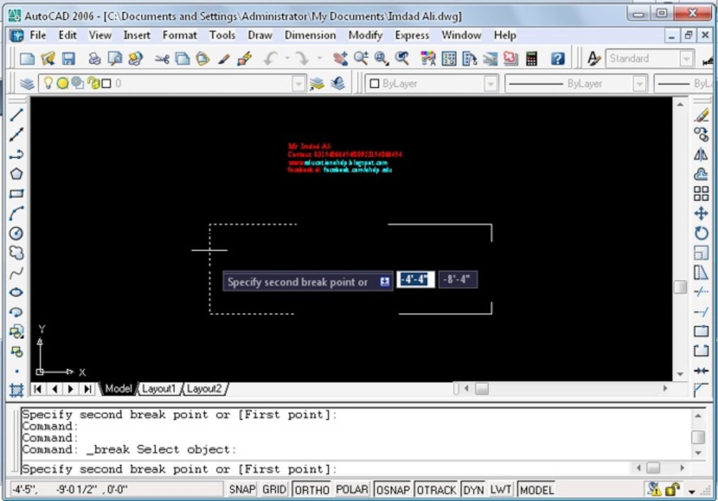
Task: Select the Line tool in Draw toolbar
Action: tap(17, 115)
